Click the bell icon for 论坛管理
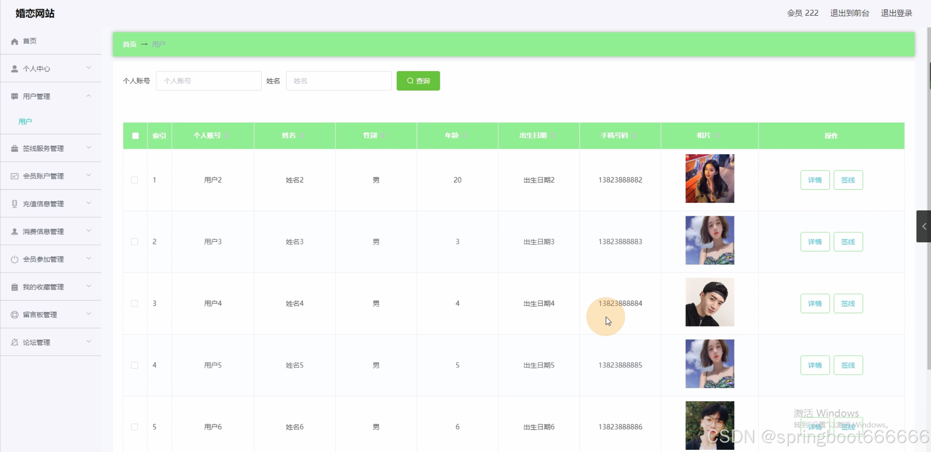Viewport: 931px width, 452px height. [15, 342]
